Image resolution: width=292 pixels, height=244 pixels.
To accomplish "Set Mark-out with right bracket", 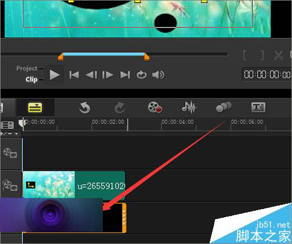I will pos(262,55).
